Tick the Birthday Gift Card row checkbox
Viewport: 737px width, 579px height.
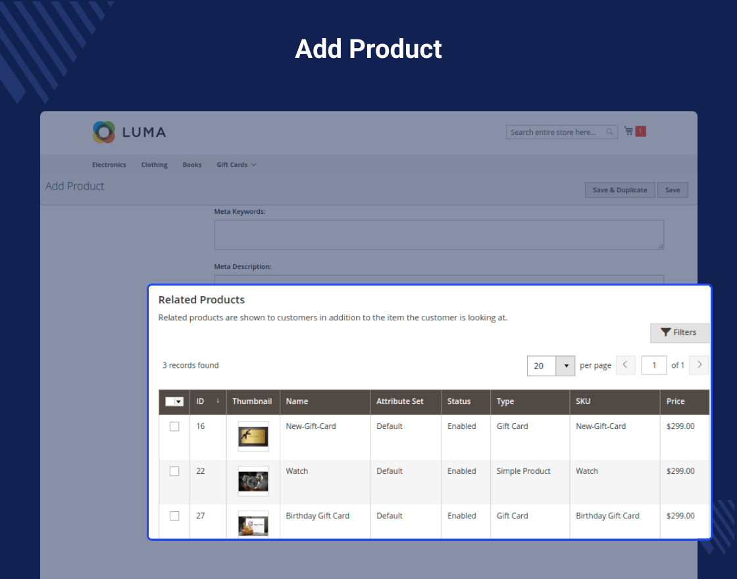174,516
